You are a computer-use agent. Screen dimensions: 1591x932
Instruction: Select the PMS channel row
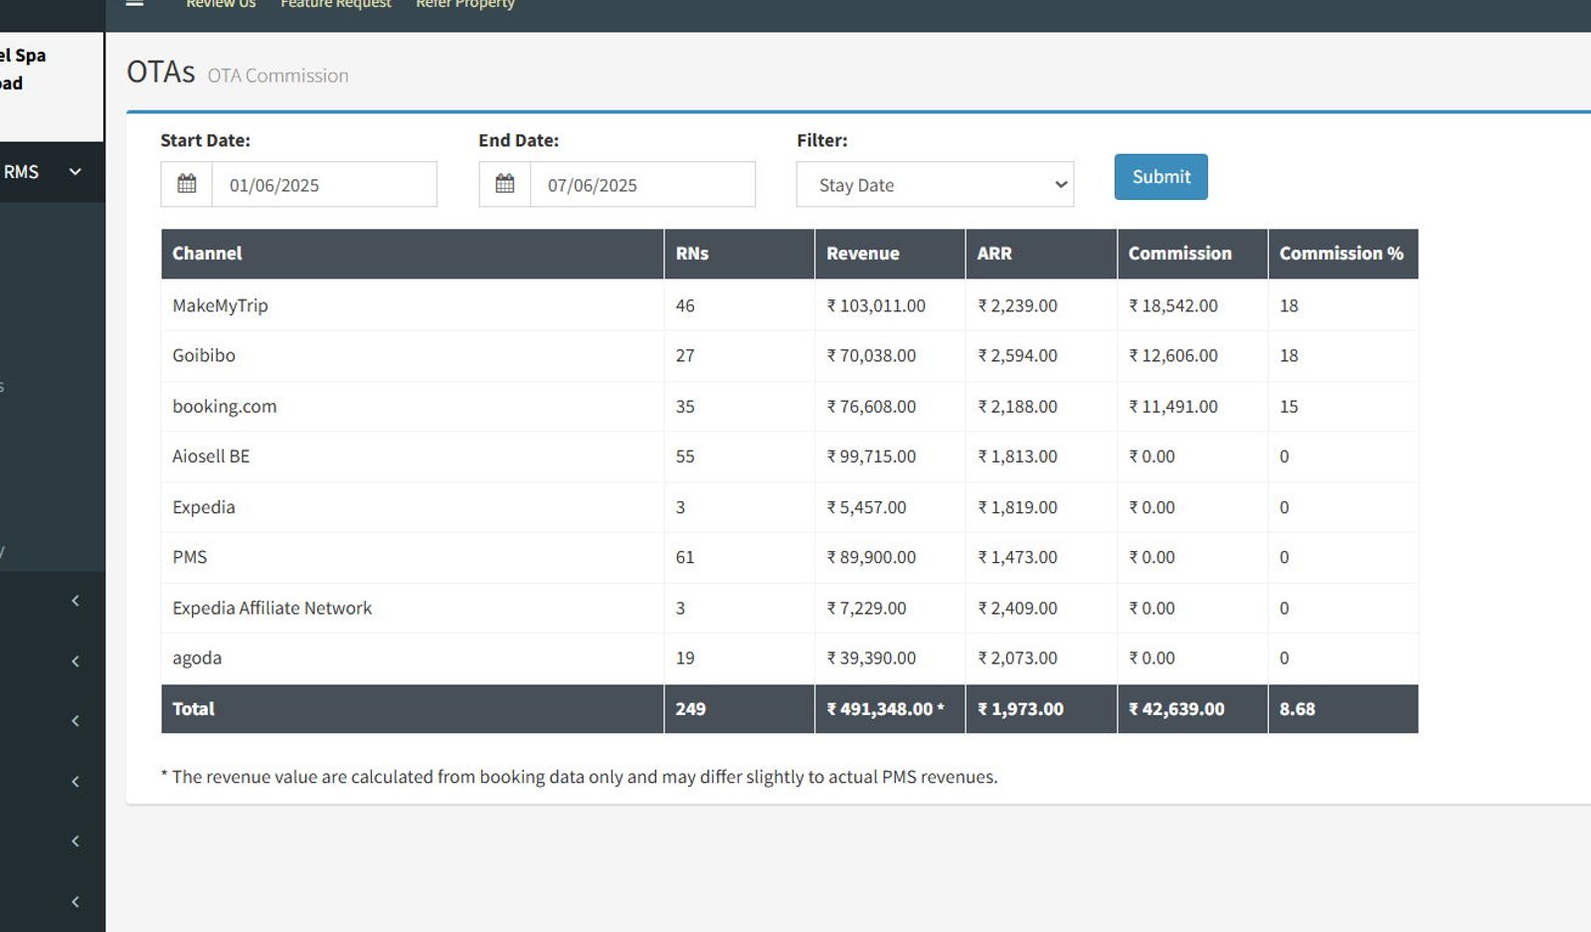coord(790,557)
